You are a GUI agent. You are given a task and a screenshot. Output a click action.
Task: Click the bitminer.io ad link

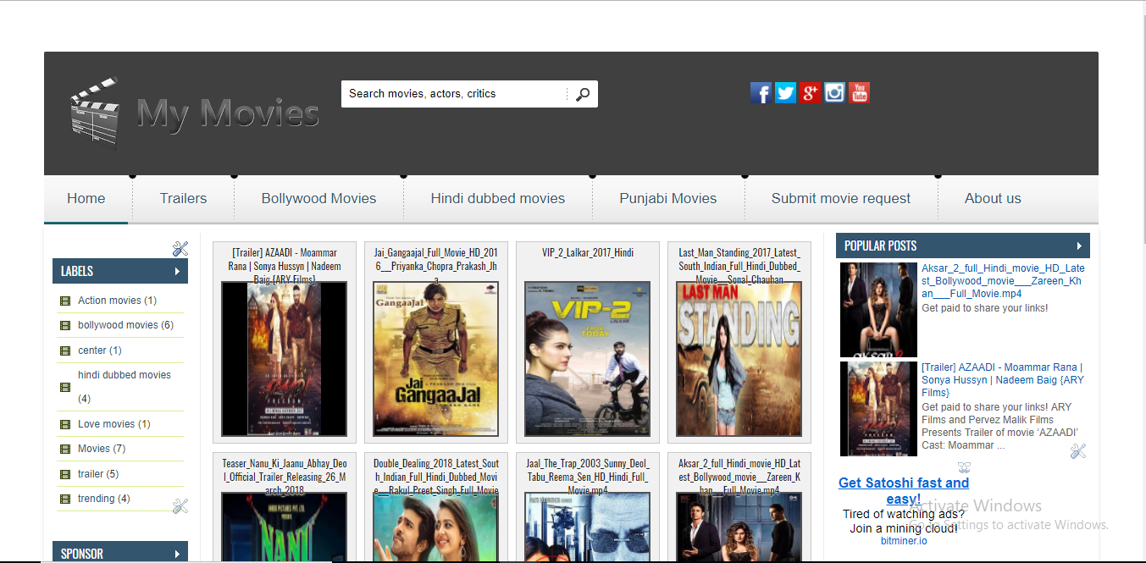tap(904, 541)
